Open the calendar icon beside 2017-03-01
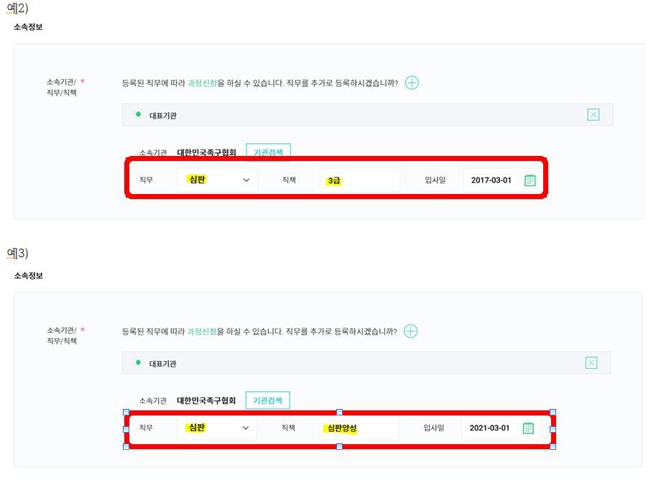This screenshot has width=656, height=488. (530, 180)
